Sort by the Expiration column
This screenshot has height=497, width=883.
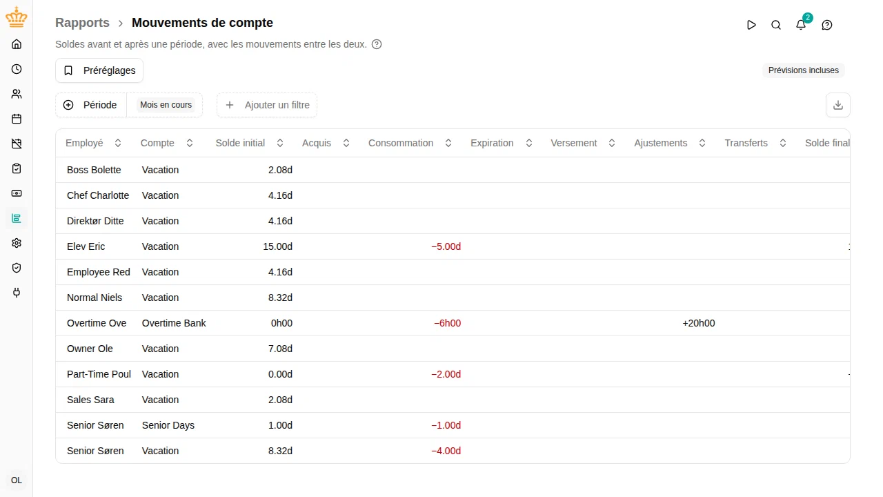coord(502,143)
